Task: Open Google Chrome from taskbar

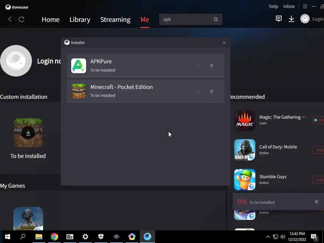Action: point(54,237)
